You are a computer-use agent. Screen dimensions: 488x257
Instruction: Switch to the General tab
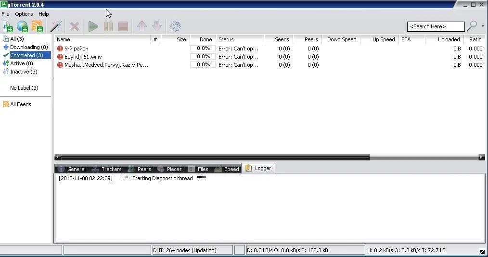point(72,169)
